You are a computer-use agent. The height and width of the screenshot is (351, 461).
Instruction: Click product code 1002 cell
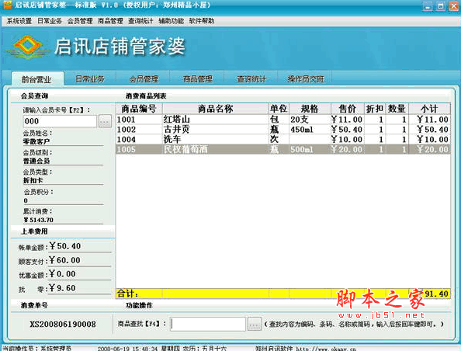coord(139,130)
